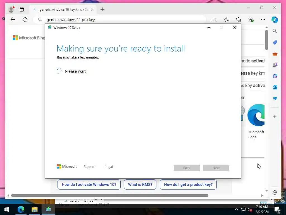
Task: Open the tab actions menu icon
Action: (x=22, y=10)
